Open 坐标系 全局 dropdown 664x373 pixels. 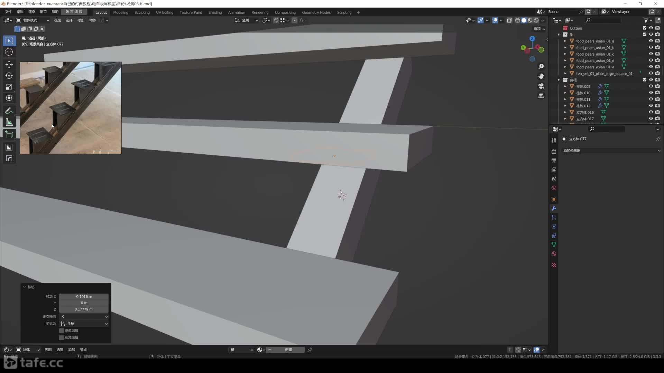[84, 324]
